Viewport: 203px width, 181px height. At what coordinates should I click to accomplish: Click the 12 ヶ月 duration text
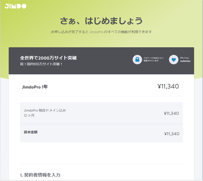[29, 116]
